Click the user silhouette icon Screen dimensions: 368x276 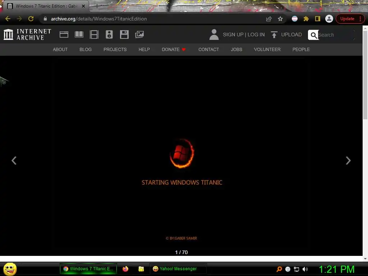(214, 34)
